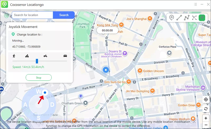
Task: Select the jump teleport mode icon
Action: click(x=194, y=18)
